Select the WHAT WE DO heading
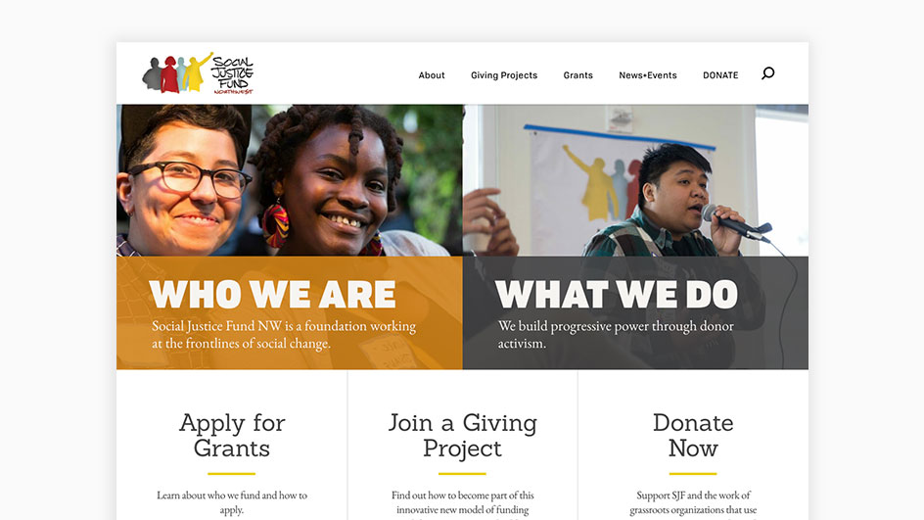The width and height of the screenshot is (924, 520). [617, 294]
